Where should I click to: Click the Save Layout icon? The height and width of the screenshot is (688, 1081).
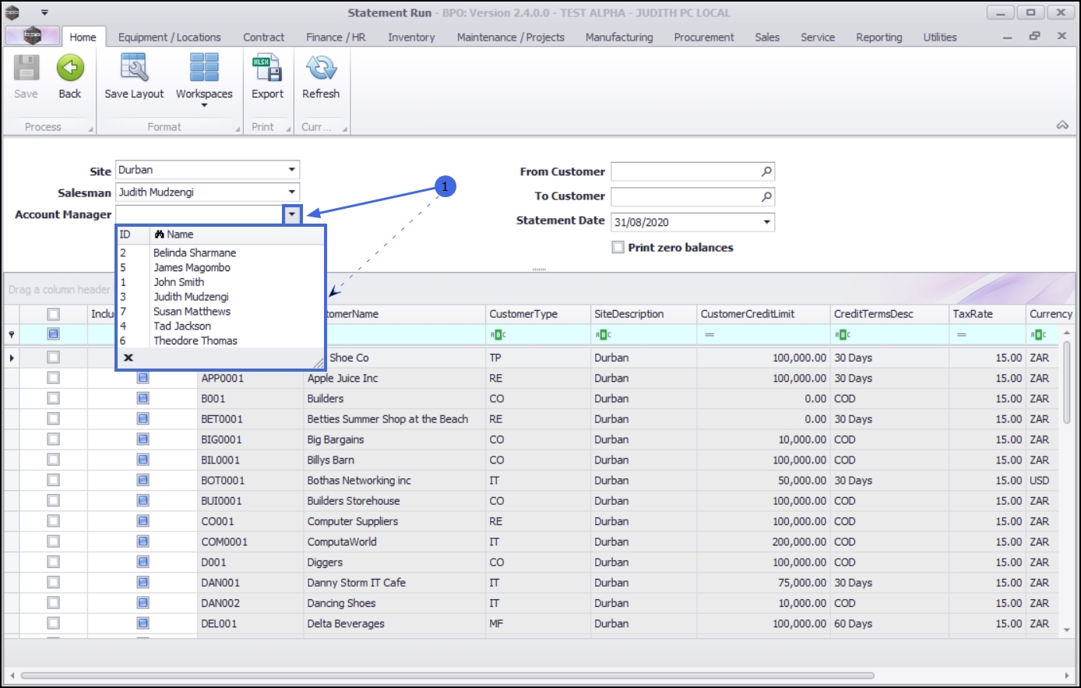(x=134, y=69)
